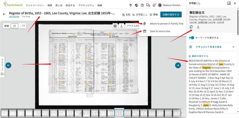Open the globe language icon

pyautogui.click(x=137, y=5)
